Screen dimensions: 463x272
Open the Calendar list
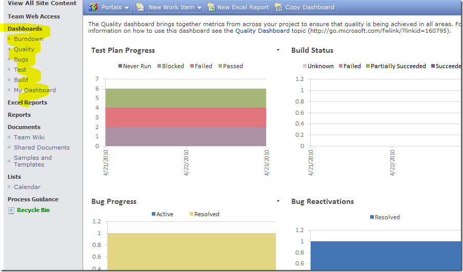click(x=27, y=187)
